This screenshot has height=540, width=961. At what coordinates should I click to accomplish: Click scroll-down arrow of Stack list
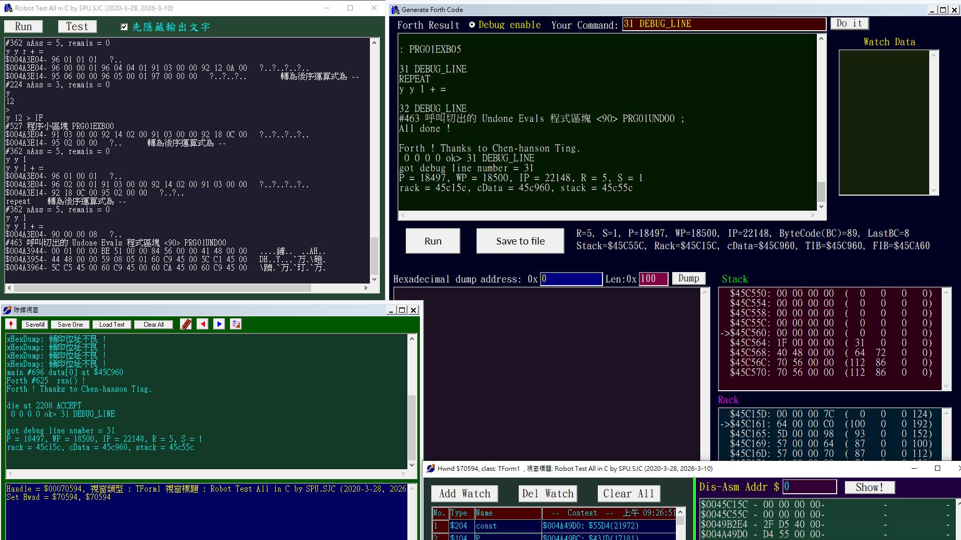946,386
